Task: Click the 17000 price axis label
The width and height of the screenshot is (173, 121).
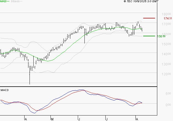Action: (166, 24)
